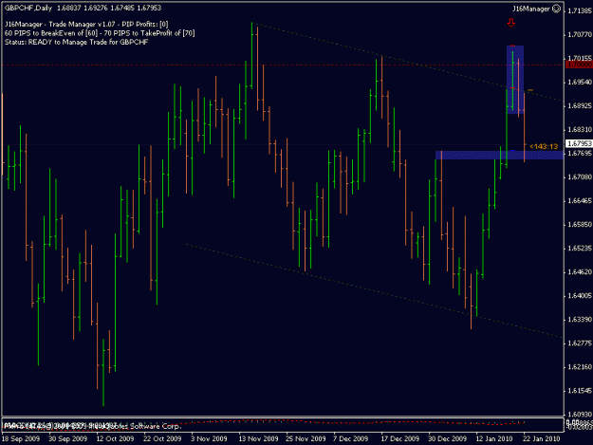The height and width of the screenshot is (445, 593).
Task: Click the 1.66465 price scale value
Action: point(580,201)
